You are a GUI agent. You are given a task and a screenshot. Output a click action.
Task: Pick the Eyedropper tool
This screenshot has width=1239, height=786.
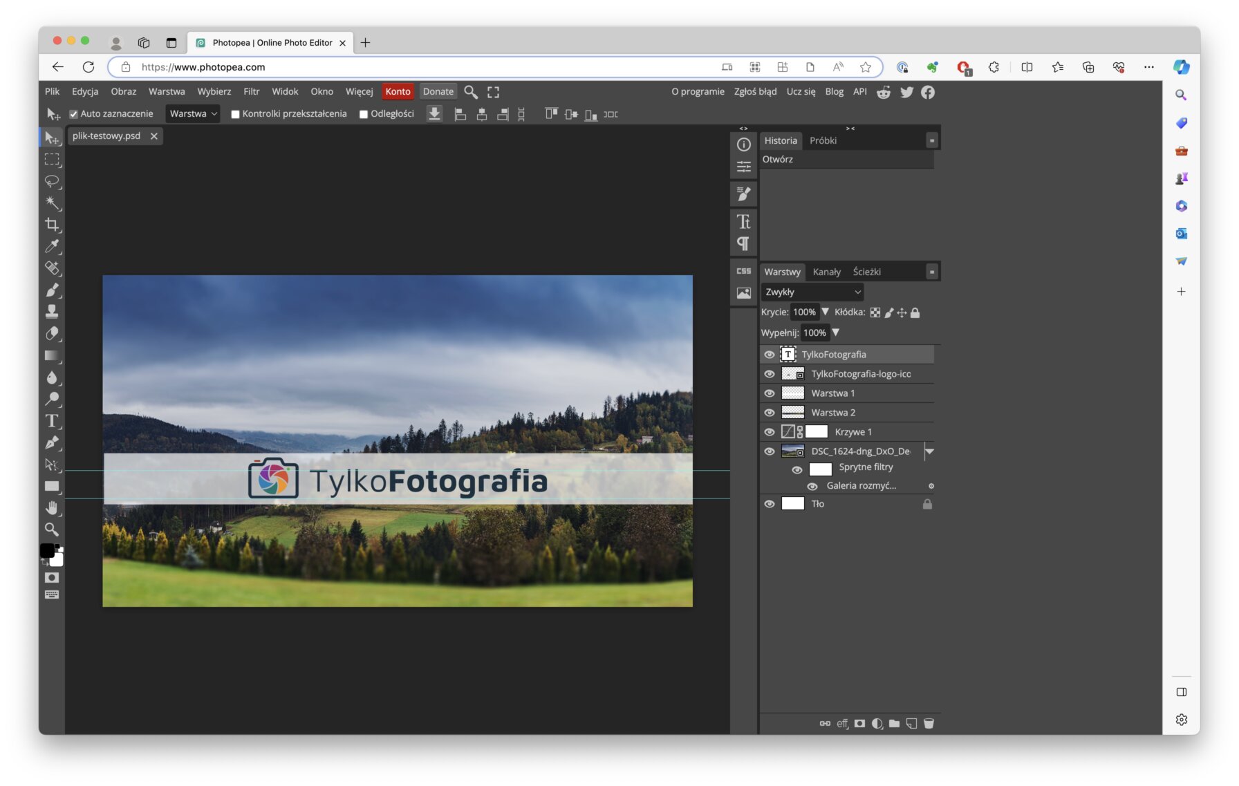[x=52, y=246]
